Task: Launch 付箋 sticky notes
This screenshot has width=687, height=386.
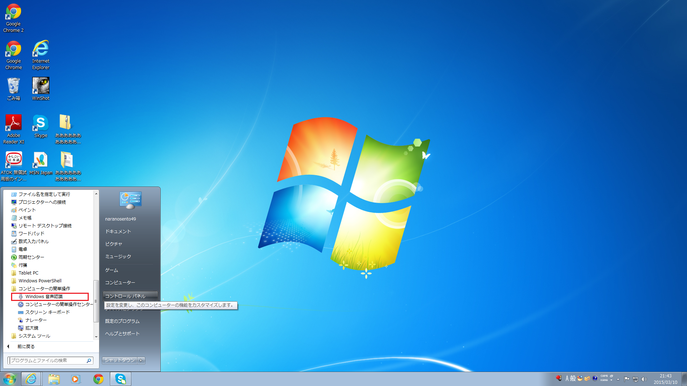Action: 19,265
